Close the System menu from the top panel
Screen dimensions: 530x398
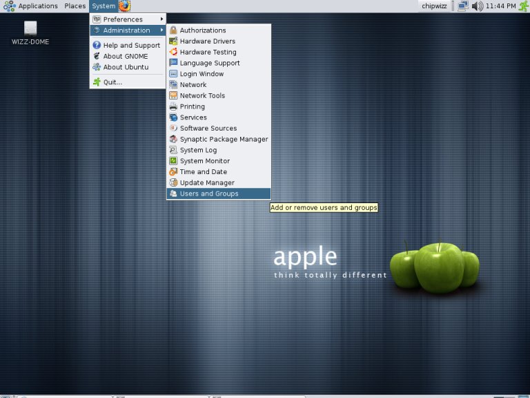point(104,6)
